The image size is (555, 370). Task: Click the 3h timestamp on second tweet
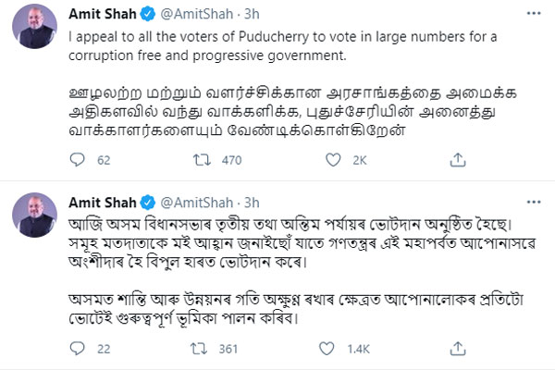pyautogui.click(x=254, y=201)
